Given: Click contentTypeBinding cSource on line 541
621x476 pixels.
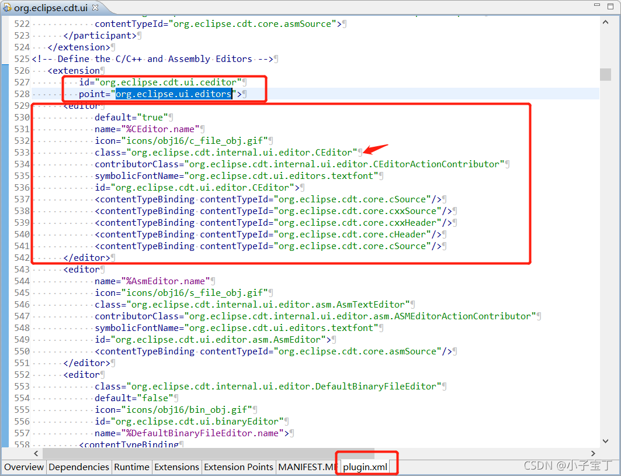Looking at the screenshot, I should (x=268, y=246).
